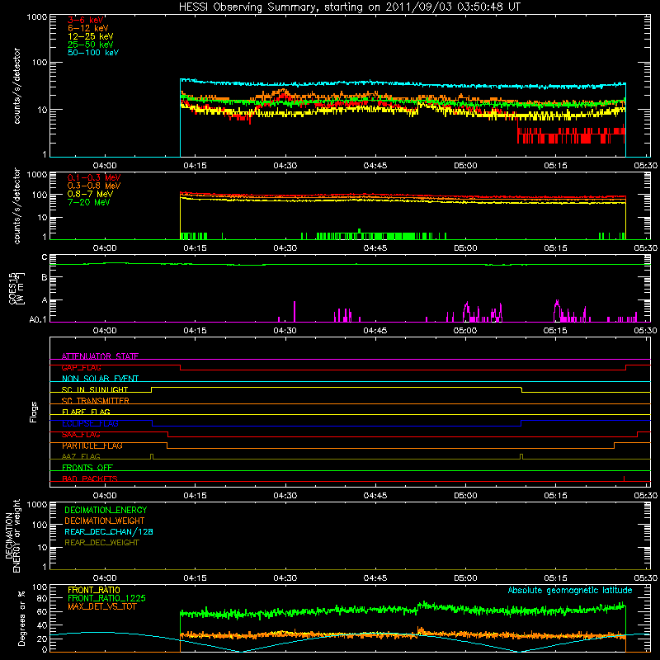This screenshot has width=660, height=660.
Task: Select the 6-12 keV legend label
Action: [x=88, y=28]
